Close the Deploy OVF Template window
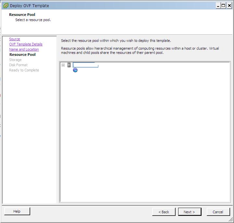This screenshot has height=223, width=234. pyautogui.click(x=229, y=6)
